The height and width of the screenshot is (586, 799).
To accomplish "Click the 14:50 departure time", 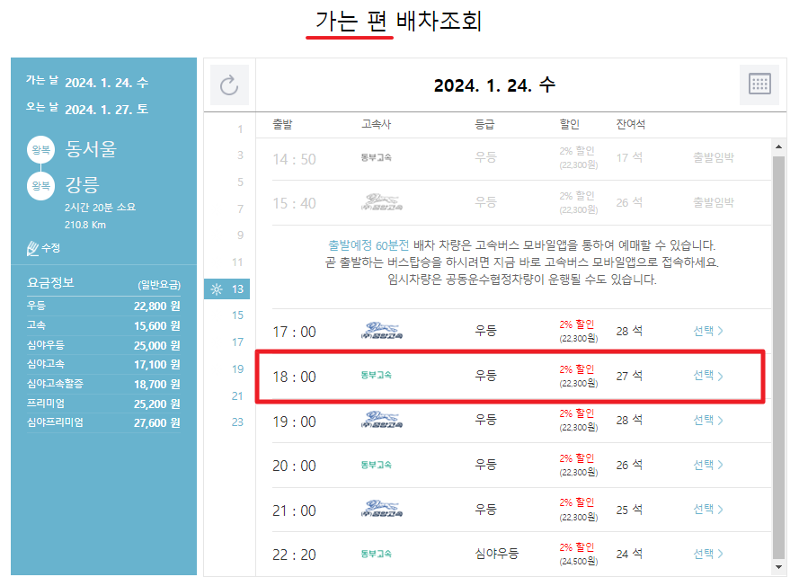I will [x=294, y=159].
